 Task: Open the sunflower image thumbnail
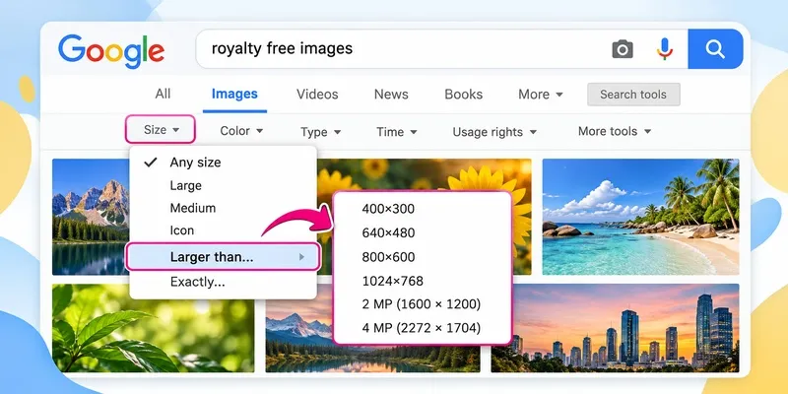point(425,175)
